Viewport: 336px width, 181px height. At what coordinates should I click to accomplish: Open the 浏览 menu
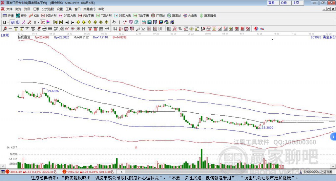point(18,9)
